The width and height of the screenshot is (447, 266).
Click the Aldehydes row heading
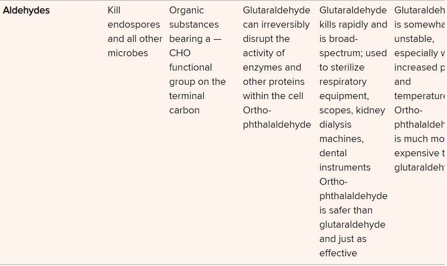coord(26,10)
